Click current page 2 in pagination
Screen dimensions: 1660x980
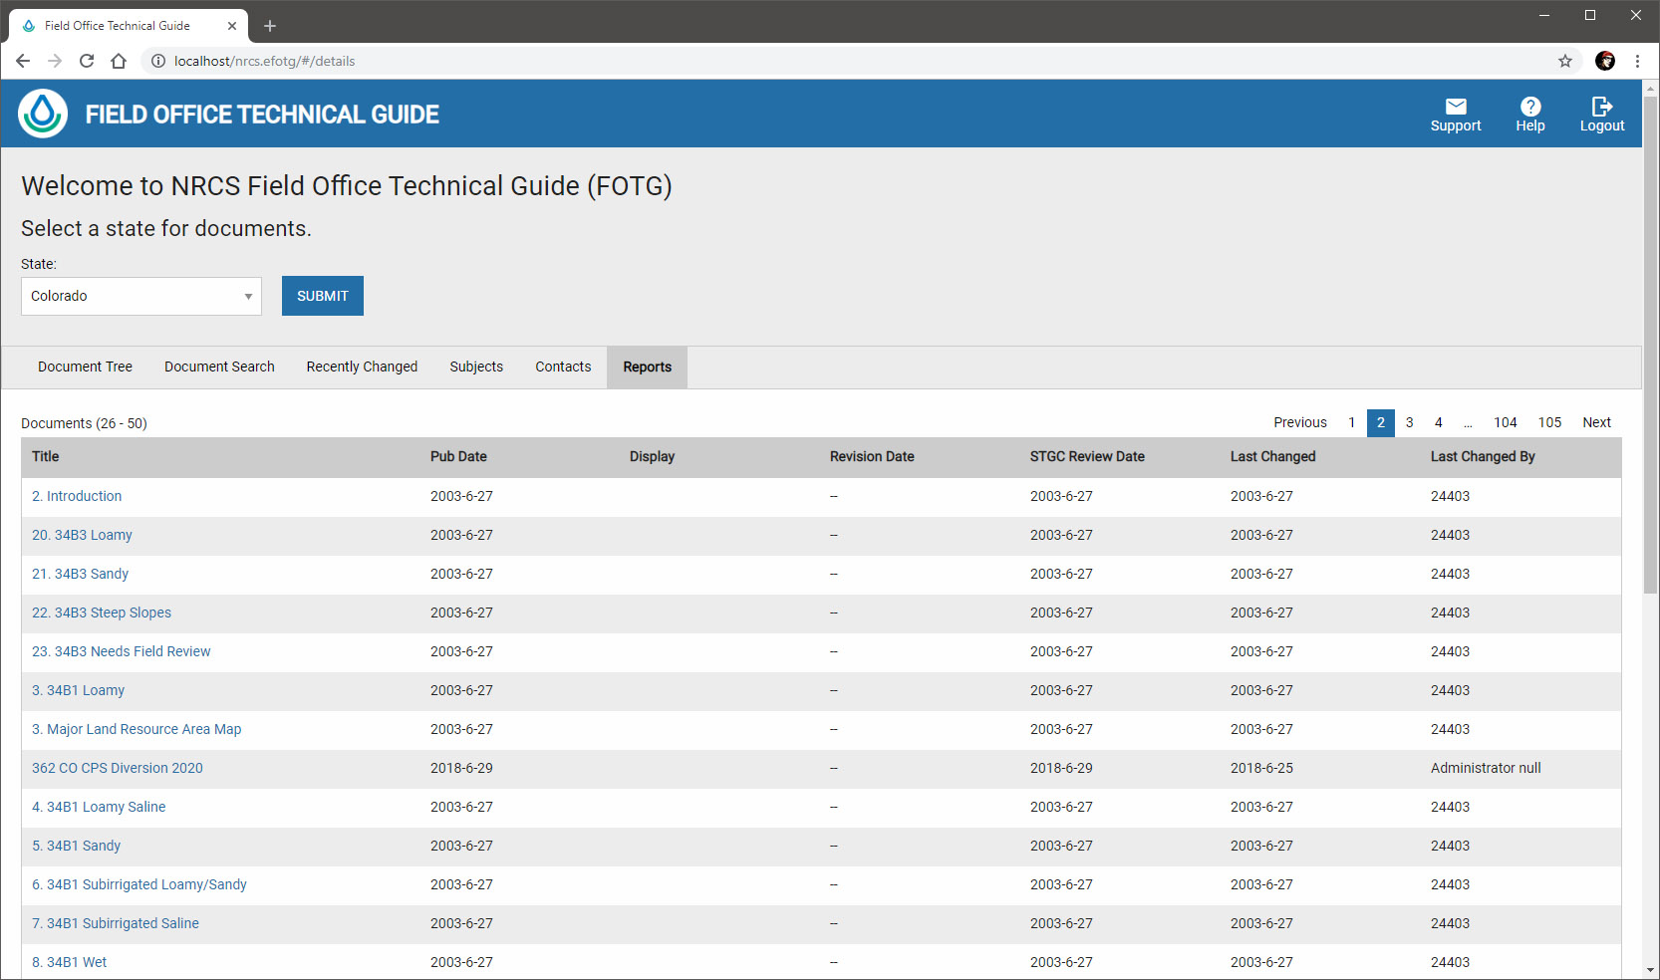click(x=1381, y=422)
